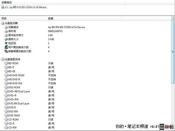Image resolution: width=175 pixels, height=131 pixels.
Task: Click the disc icon next to DVD-RAM
Action: (6, 115)
